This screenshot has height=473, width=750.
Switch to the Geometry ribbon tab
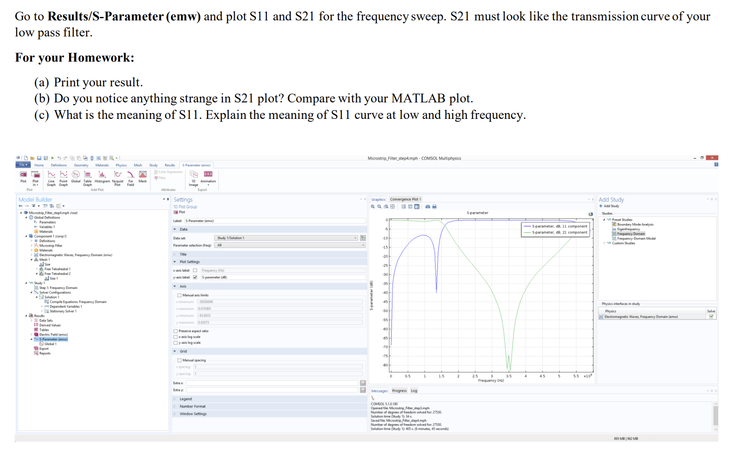coord(81,165)
